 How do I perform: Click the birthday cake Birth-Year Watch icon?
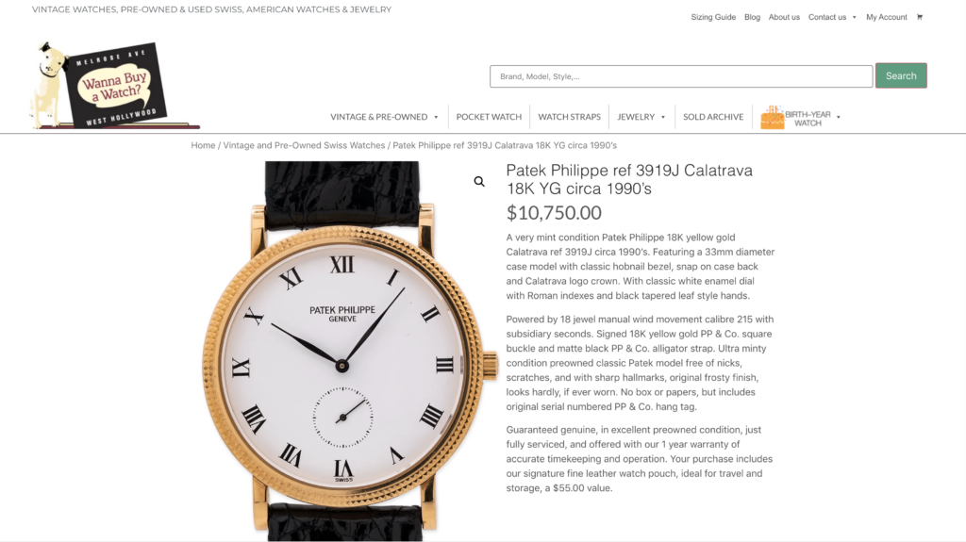772,117
